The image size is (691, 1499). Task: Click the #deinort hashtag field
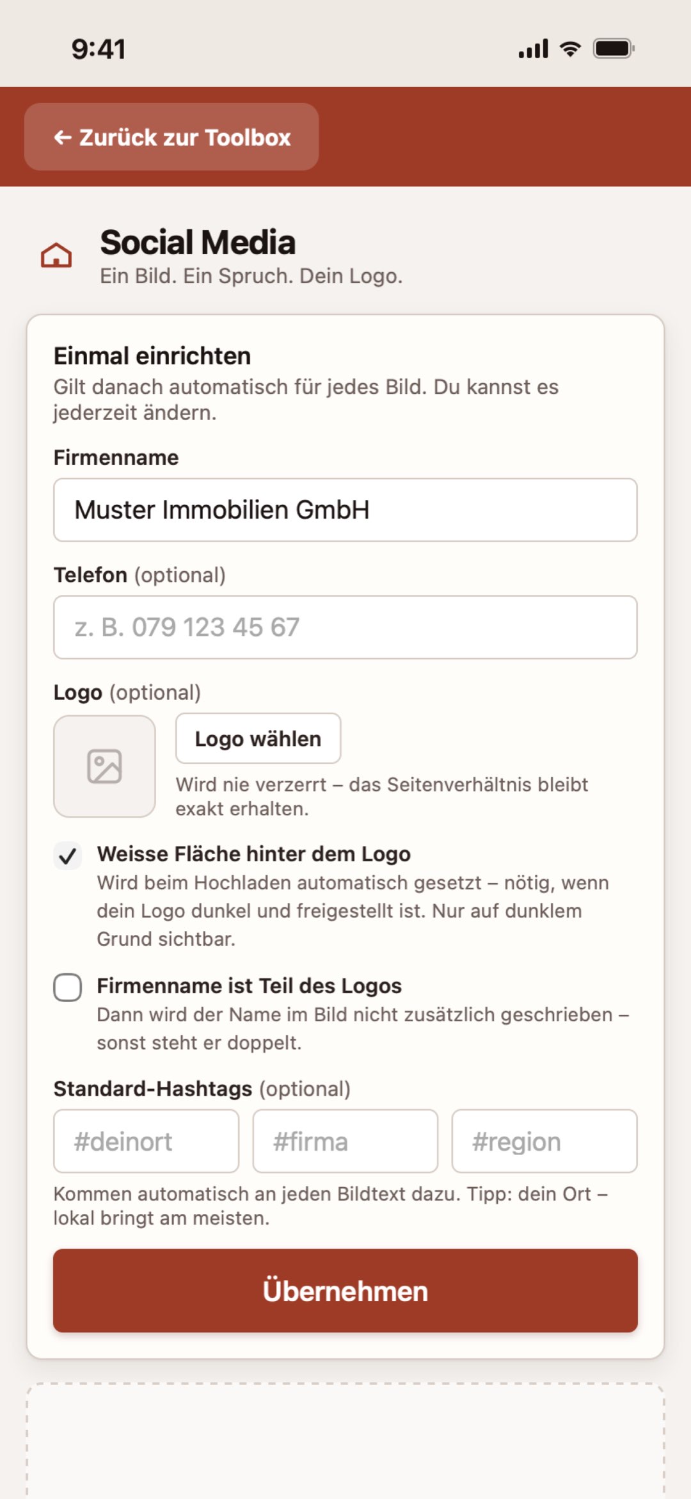coord(147,1141)
